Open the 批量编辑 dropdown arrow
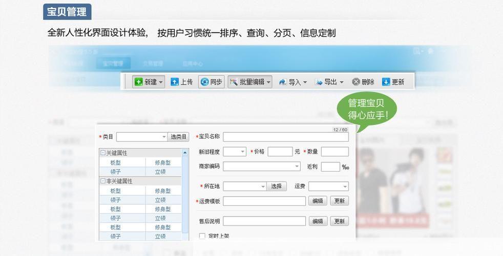This screenshot has height=256, width=503. point(268,82)
